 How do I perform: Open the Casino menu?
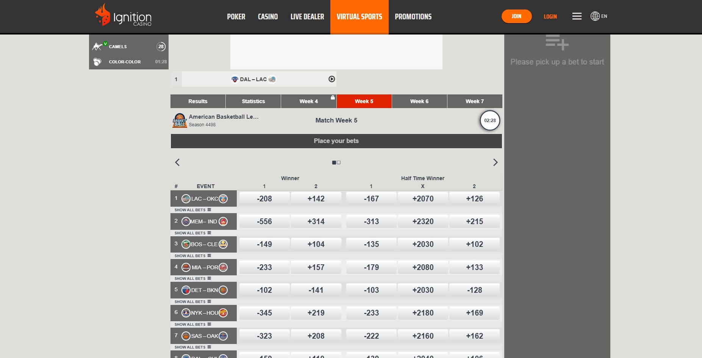(268, 17)
